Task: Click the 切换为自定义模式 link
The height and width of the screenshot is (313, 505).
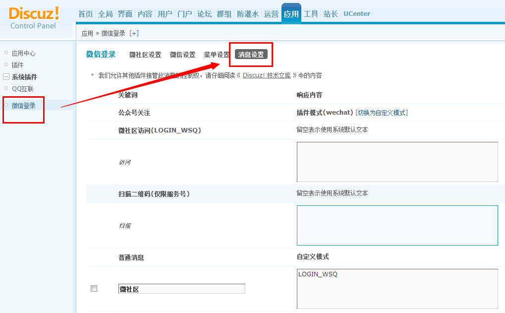Action: click(382, 113)
